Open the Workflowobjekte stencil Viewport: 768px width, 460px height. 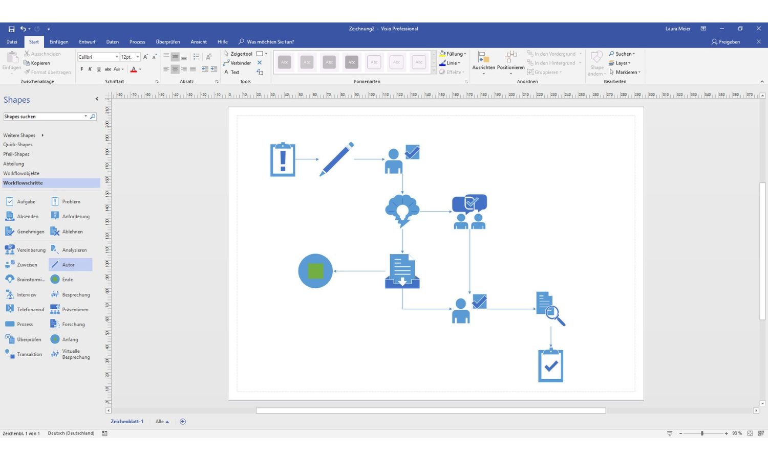coord(22,173)
